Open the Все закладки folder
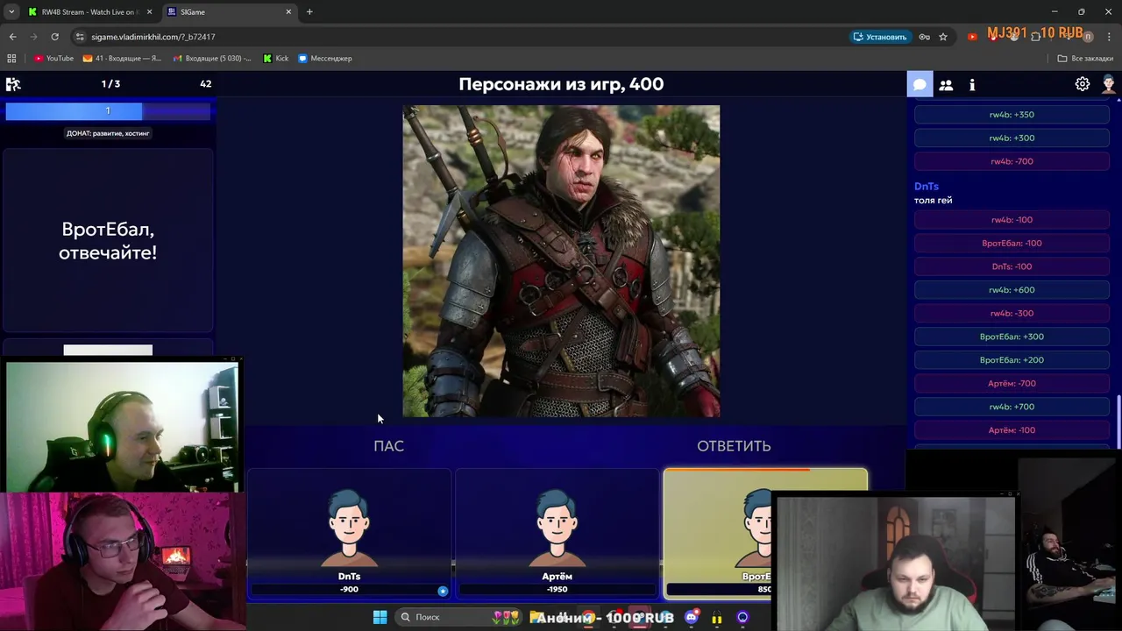Viewport: 1122px width, 631px height. click(1085, 59)
